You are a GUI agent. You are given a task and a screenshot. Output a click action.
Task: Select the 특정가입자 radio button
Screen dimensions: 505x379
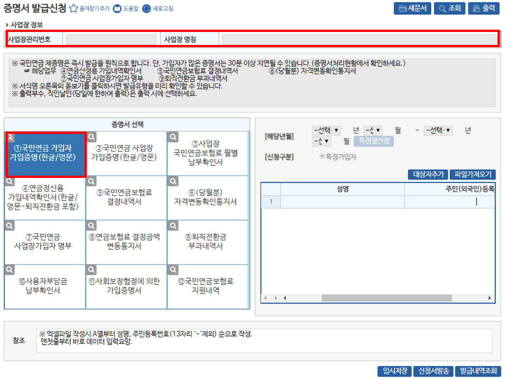[x=322, y=156]
